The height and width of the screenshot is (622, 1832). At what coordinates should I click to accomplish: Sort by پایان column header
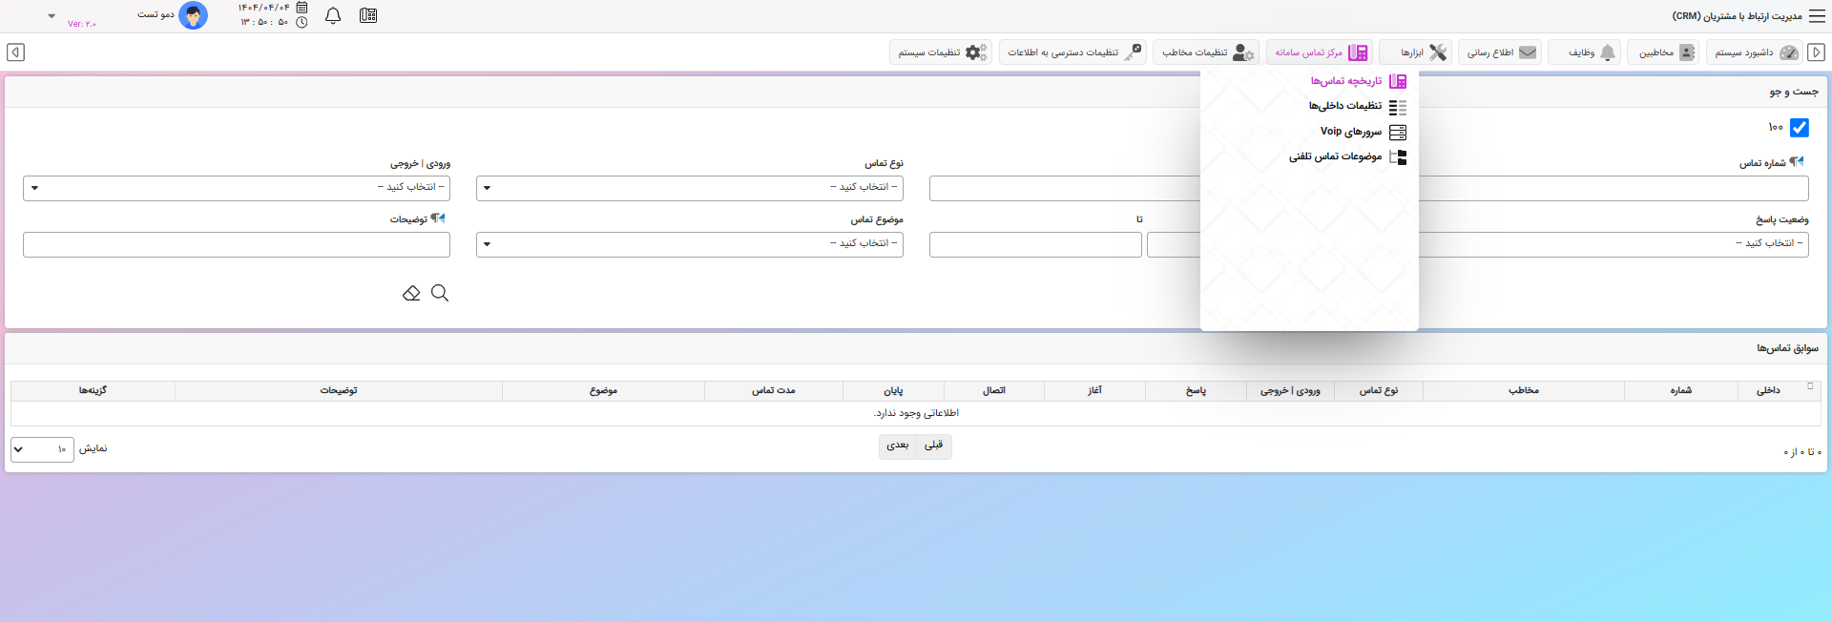[x=893, y=390]
